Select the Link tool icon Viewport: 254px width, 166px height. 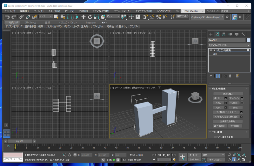21,17
